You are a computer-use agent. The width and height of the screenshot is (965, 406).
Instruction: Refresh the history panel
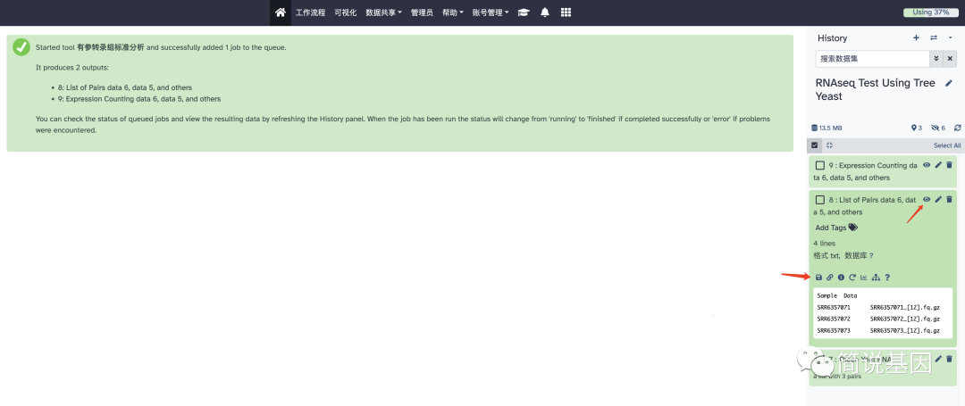pyautogui.click(x=957, y=128)
